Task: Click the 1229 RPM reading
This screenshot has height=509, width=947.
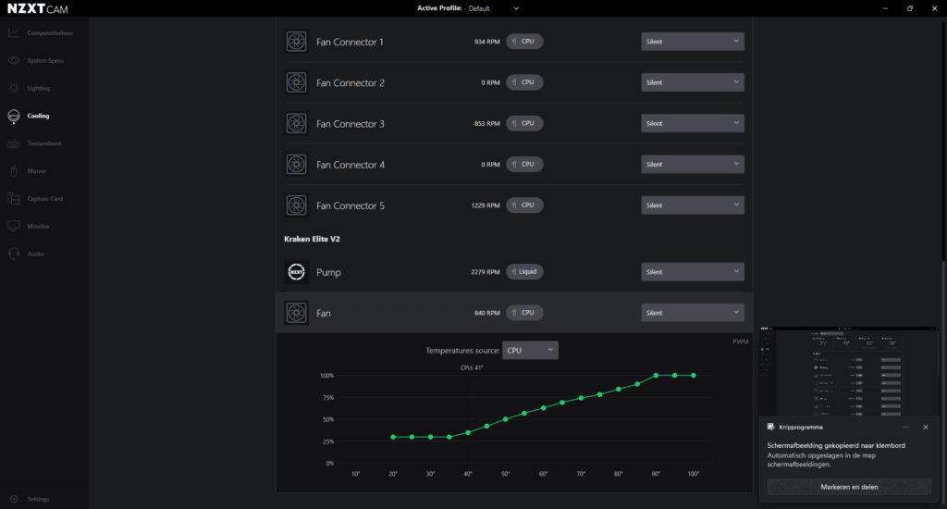Action: [x=485, y=205]
